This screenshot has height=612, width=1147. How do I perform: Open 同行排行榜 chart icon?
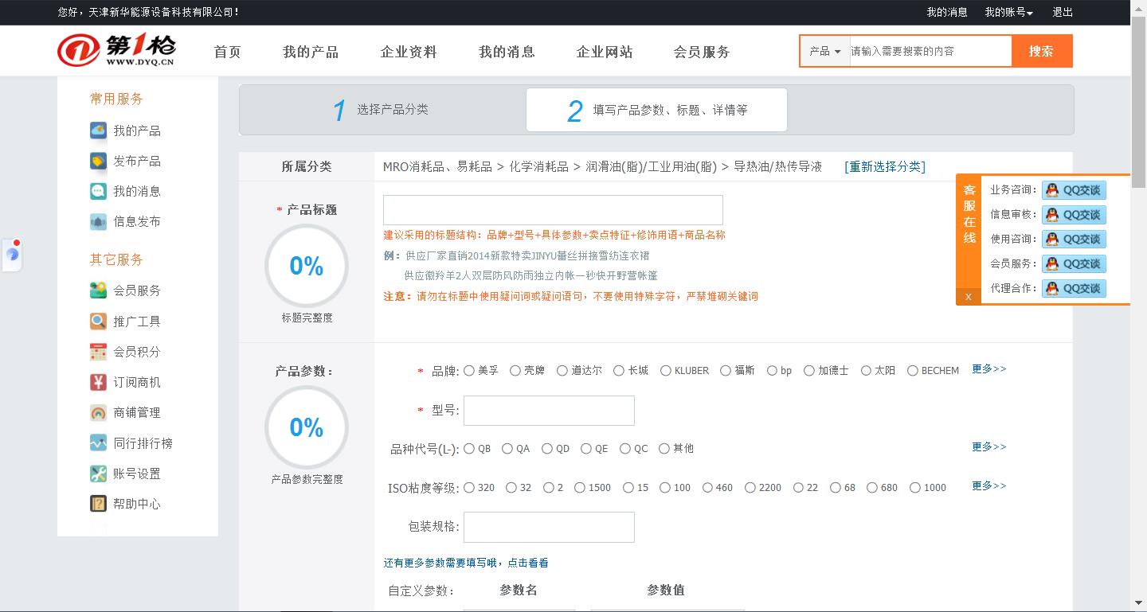(x=98, y=443)
